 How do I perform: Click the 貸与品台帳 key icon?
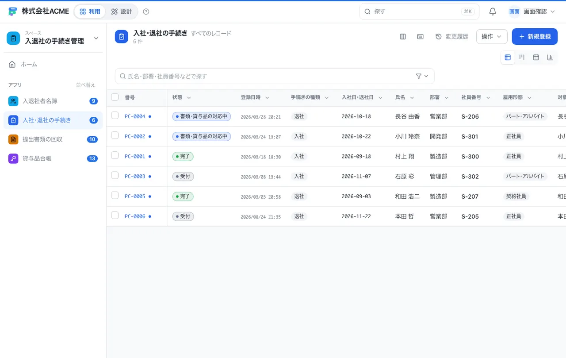pyautogui.click(x=13, y=158)
